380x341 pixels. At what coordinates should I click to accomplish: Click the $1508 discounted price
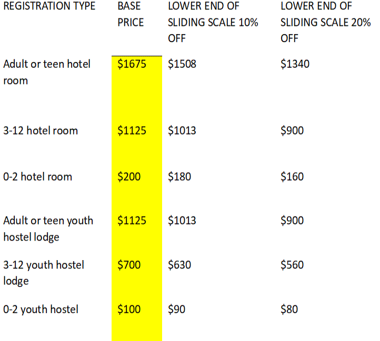pyautogui.click(x=182, y=64)
